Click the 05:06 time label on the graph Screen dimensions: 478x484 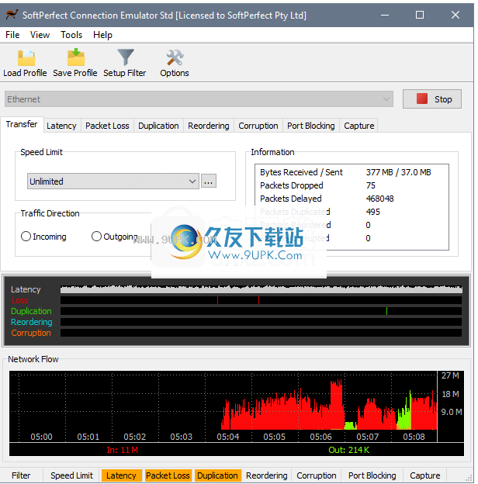click(x=320, y=437)
